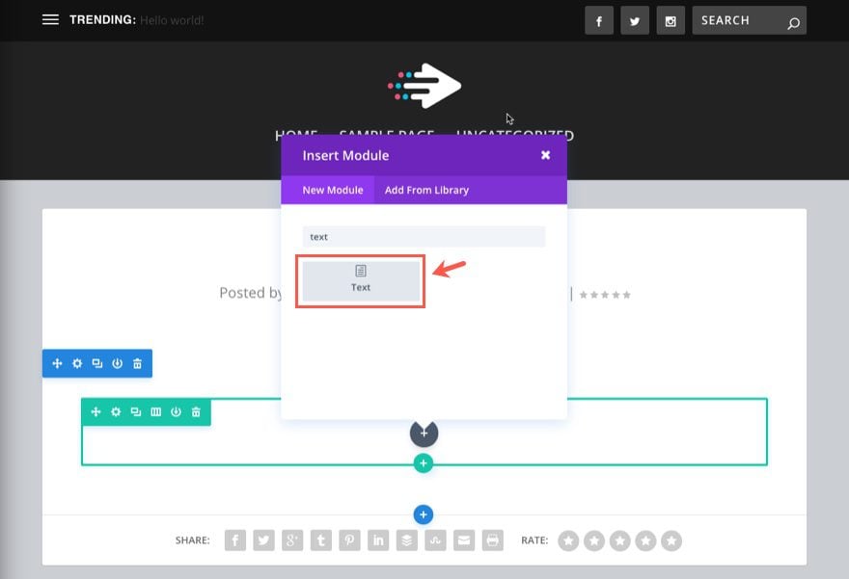Image resolution: width=849 pixels, height=579 pixels.
Task: Open the Twitter icon in header
Action: coord(635,20)
